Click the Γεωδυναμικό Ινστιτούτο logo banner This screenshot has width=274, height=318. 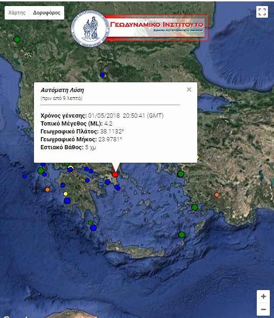click(156, 27)
